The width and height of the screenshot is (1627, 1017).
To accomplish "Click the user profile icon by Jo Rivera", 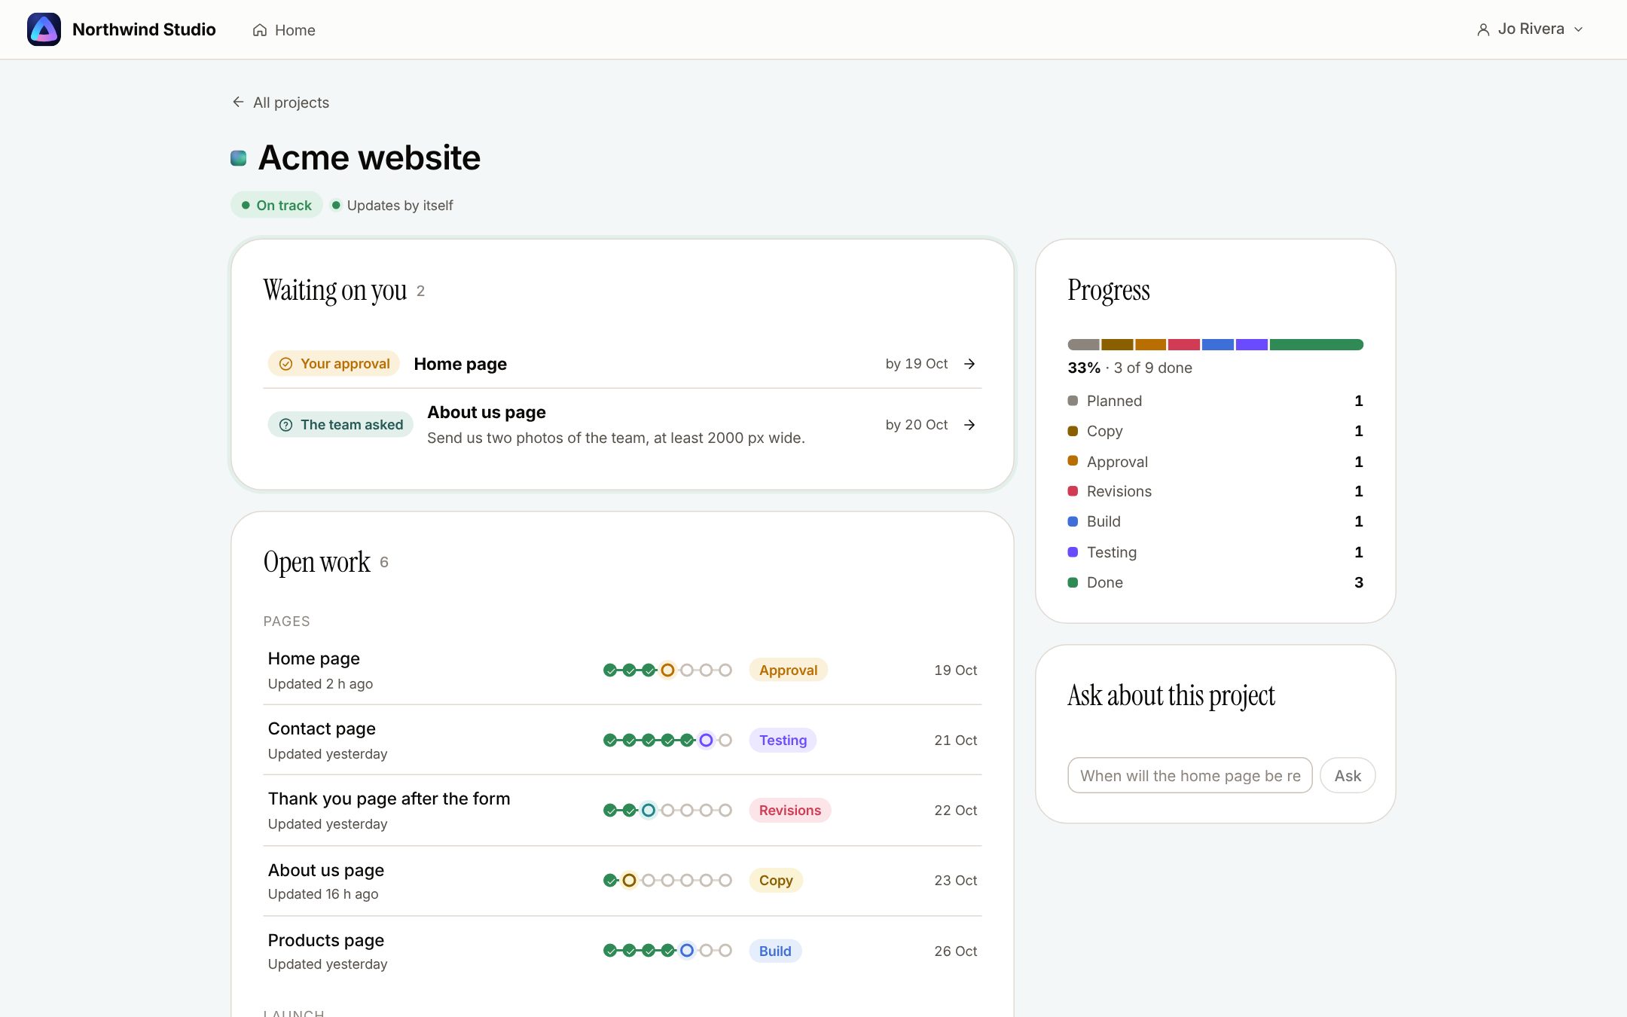I will coord(1483,29).
